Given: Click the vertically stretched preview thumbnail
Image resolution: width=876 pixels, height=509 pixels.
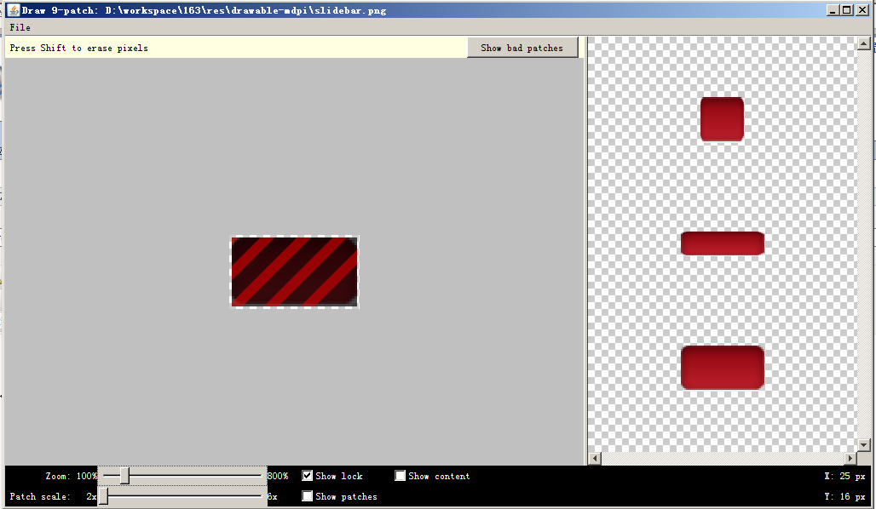Looking at the screenshot, I should click(722, 119).
